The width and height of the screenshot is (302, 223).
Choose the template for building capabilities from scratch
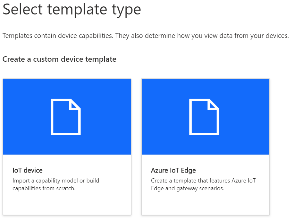[x=67, y=147]
